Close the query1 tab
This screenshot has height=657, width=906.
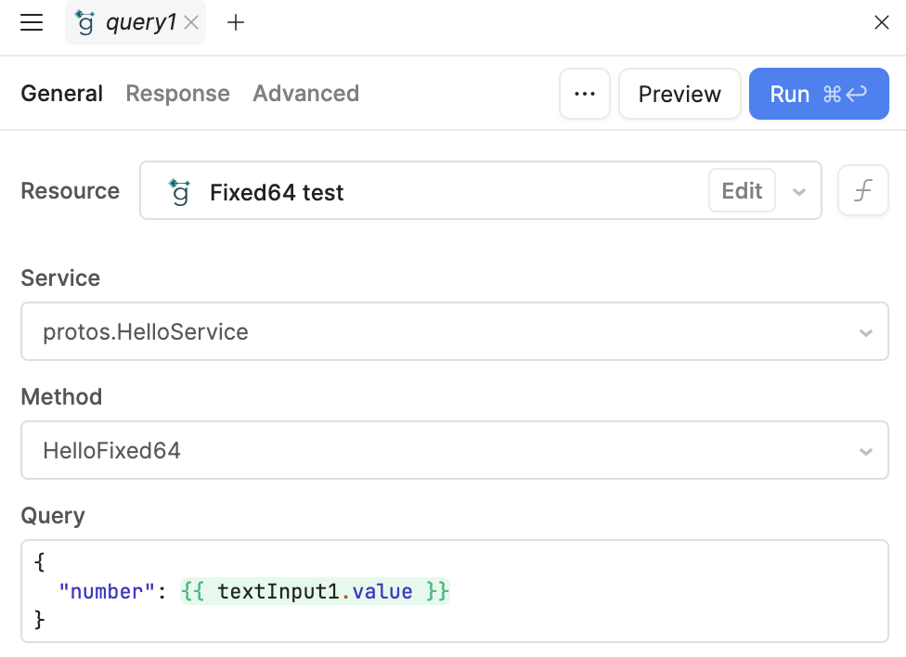[x=191, y=22]
